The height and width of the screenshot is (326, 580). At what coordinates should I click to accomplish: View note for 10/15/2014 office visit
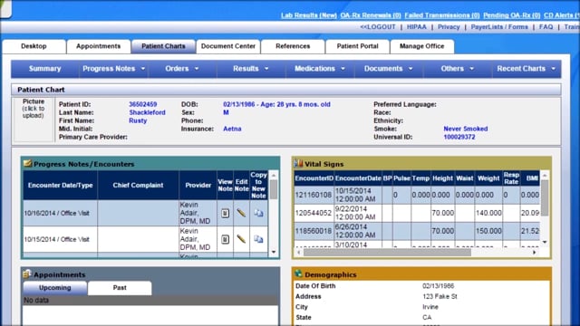point(225,239)
